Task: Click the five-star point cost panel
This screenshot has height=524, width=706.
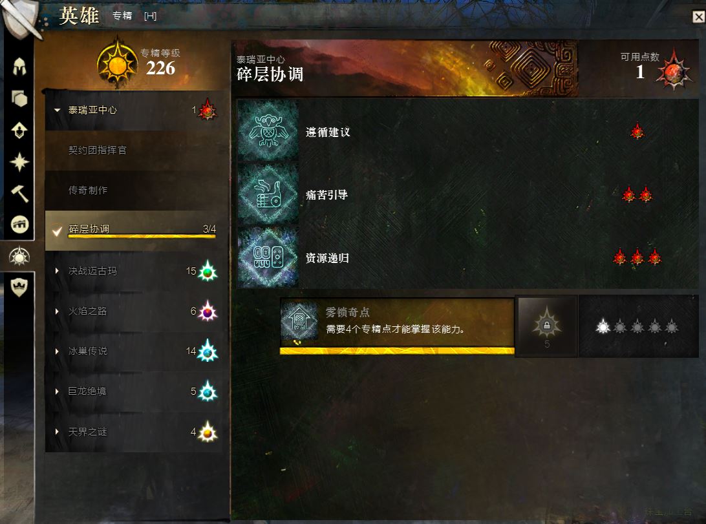Action: point(638,326)
